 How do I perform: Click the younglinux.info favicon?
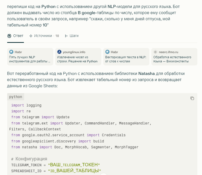coord(59,52)
